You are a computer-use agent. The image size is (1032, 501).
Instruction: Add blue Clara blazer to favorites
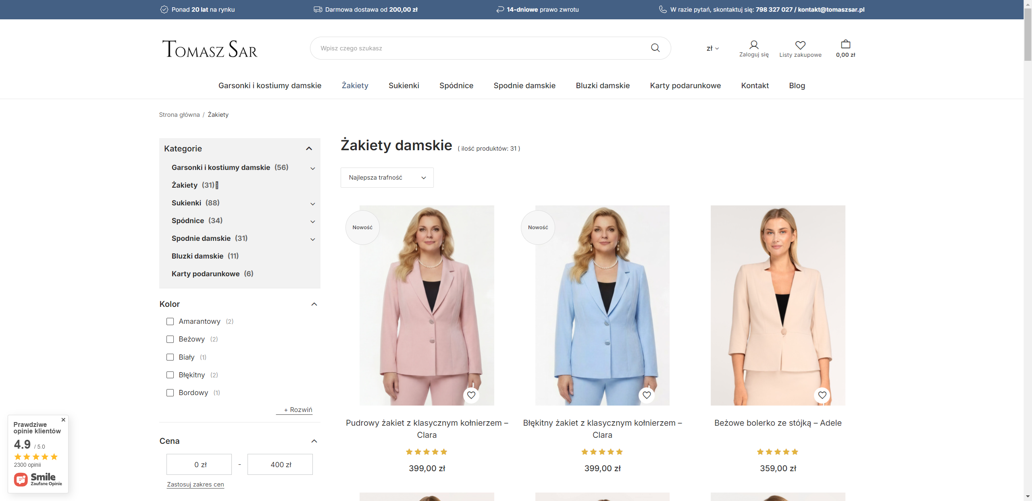(647, 395)
